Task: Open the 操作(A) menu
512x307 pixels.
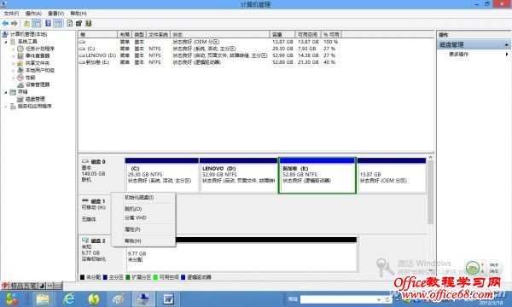Action: [33, 14]
